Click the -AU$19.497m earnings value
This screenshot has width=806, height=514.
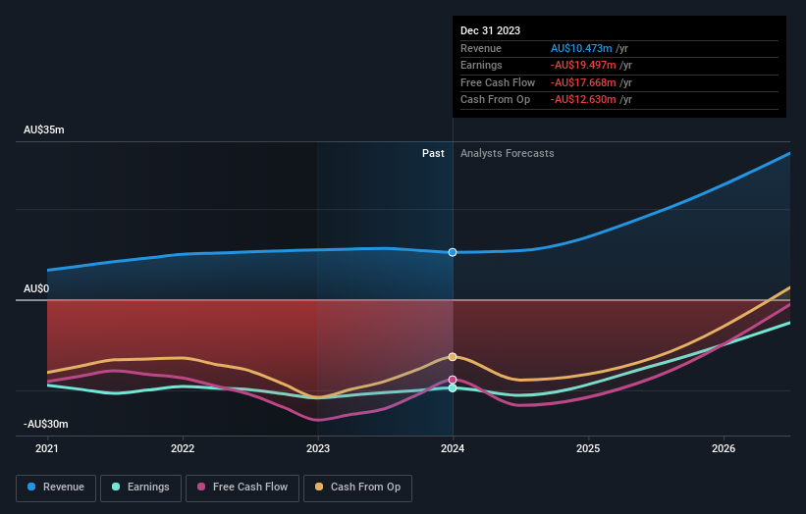(x=583, y=65)
